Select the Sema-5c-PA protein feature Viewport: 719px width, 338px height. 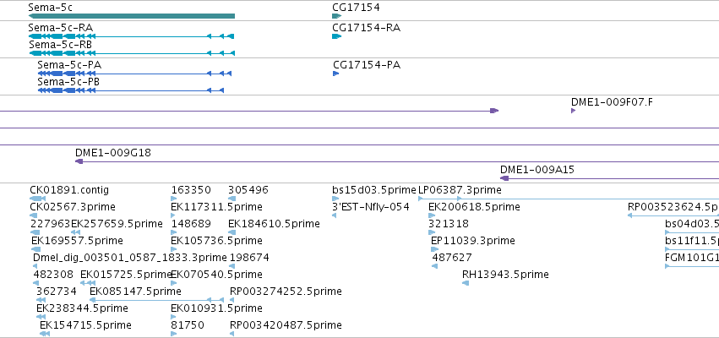[134, 74]
